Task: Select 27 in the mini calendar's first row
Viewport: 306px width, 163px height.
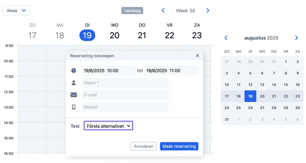Action: pos(227,62)
